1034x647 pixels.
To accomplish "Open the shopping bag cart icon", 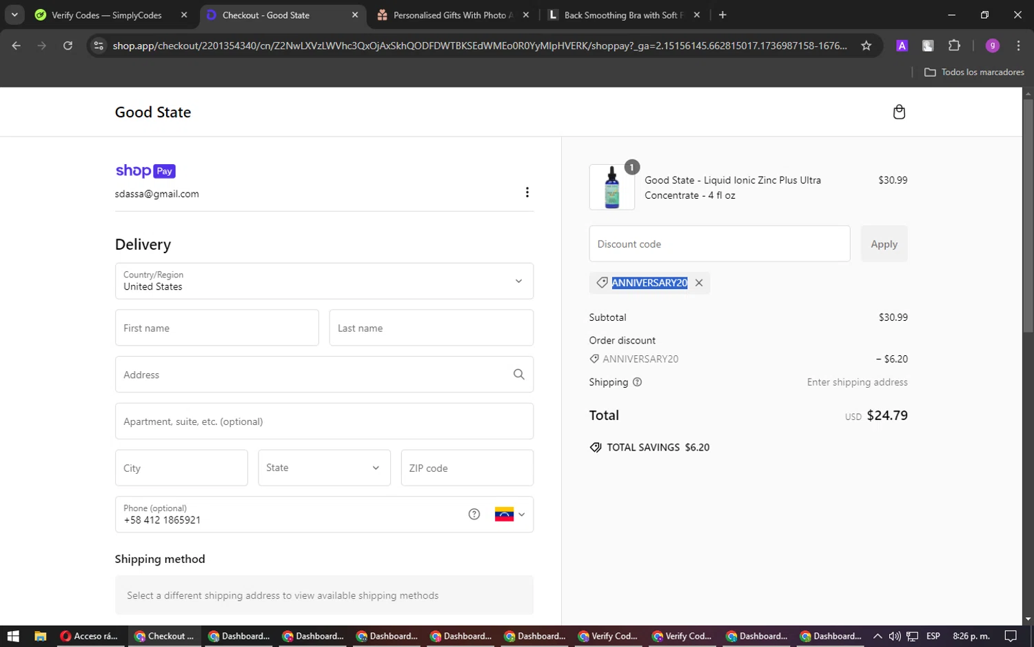I will 899,112.
